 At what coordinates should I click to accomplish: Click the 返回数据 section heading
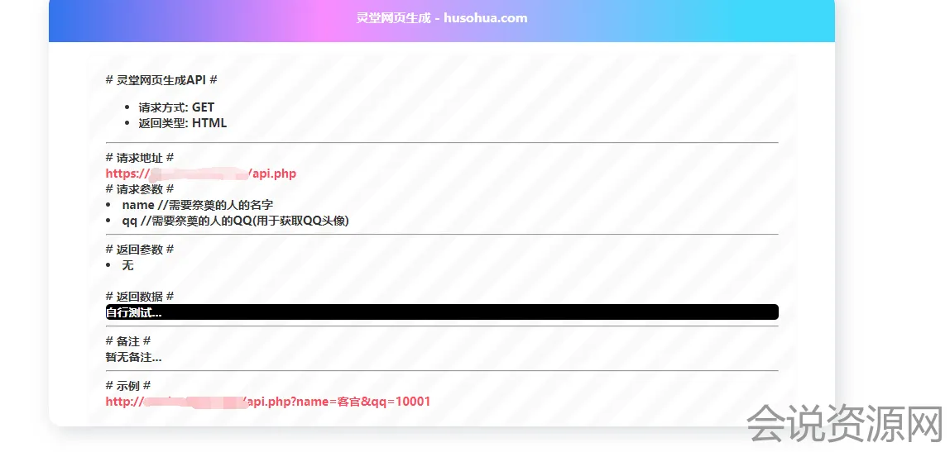pos(140,297)
